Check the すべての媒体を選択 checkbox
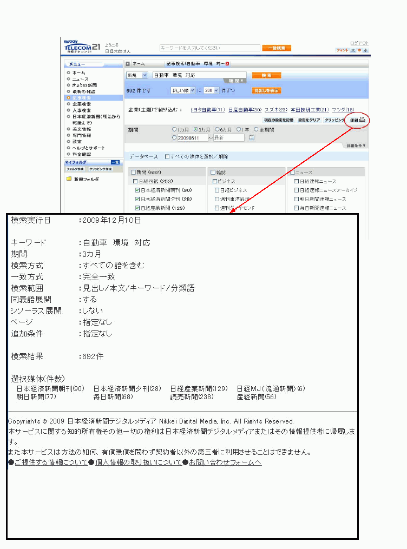 (168, 157)
